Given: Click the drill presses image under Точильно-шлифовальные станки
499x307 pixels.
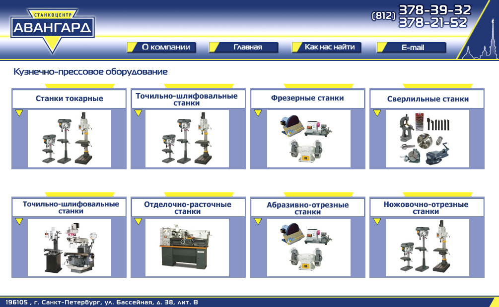Looking at the screenshot, I should tap(187, 139).
